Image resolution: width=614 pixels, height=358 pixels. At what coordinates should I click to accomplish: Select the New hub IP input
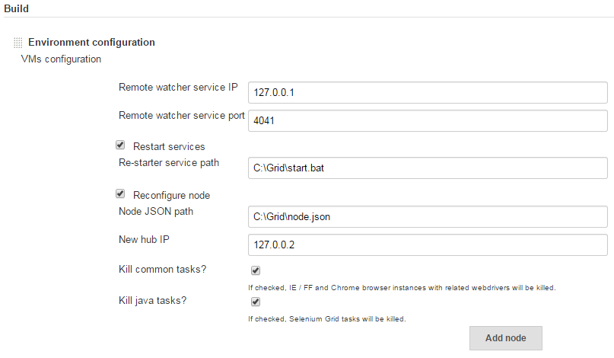428,245
